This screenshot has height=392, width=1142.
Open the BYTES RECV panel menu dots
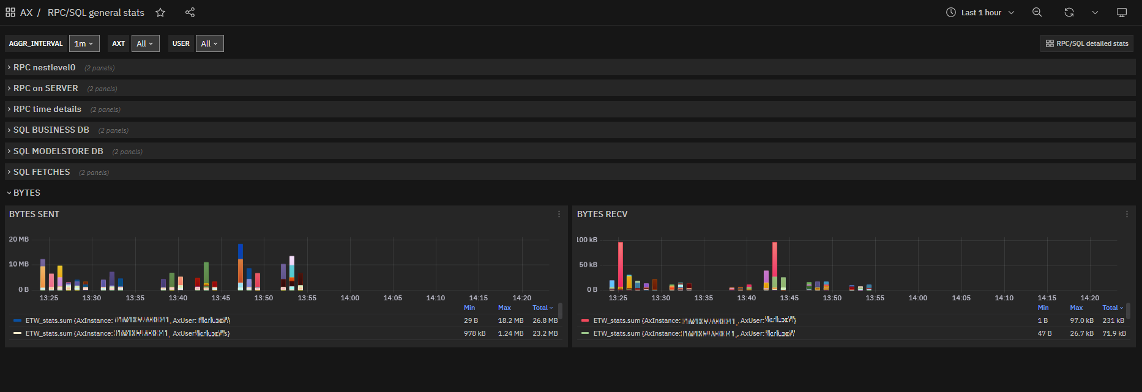pos(1127,214)
